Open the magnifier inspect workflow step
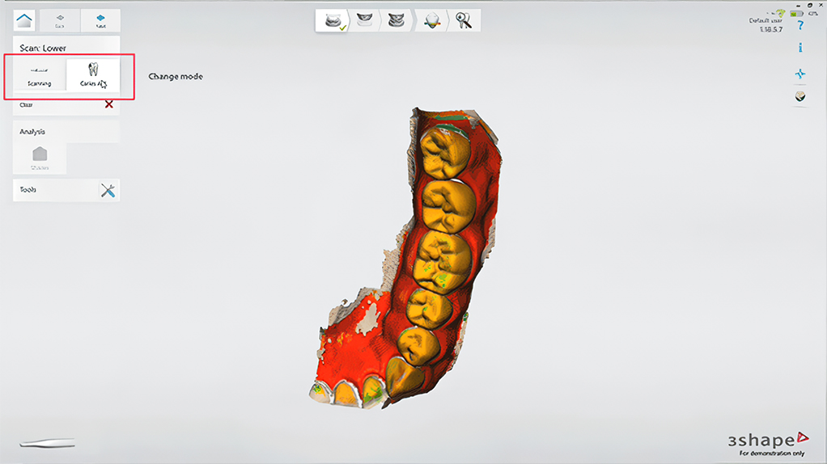The width and height of the screenshot is (827, 464). coord(464,21)
